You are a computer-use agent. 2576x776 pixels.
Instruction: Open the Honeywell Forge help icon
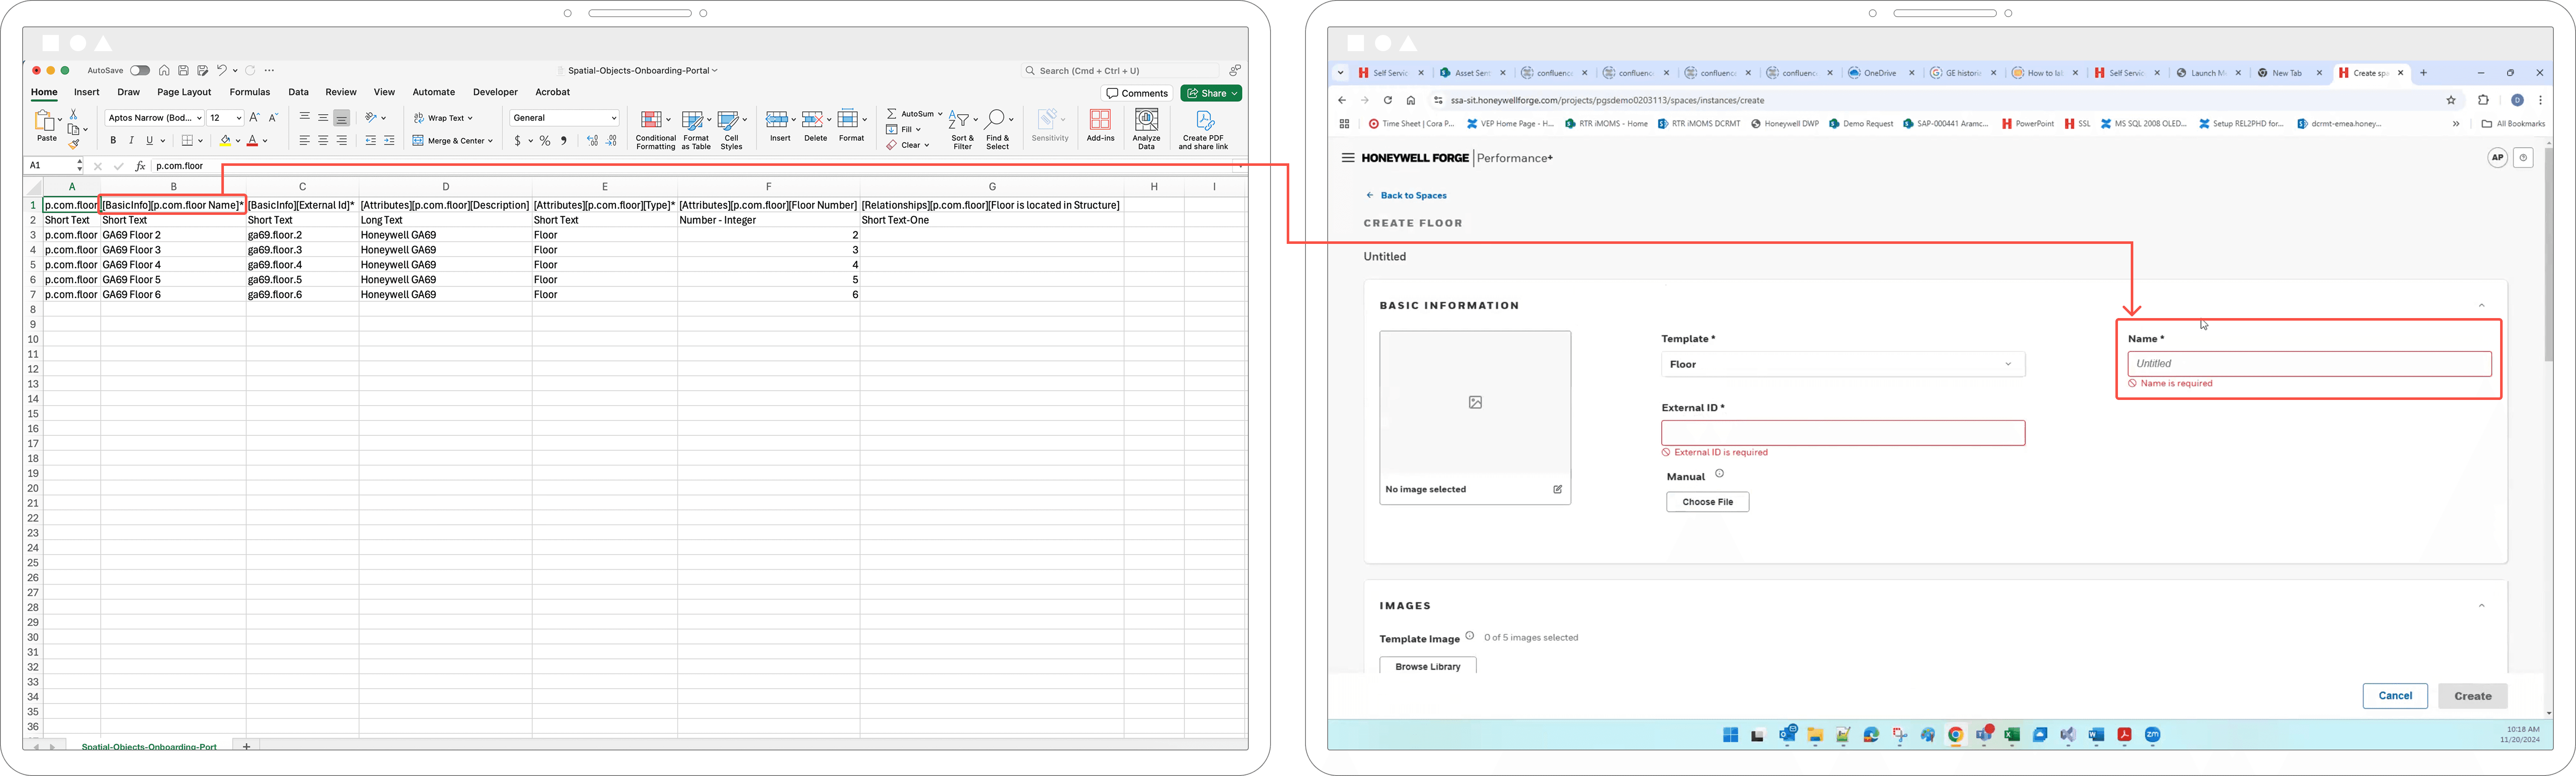(2523, 158)
